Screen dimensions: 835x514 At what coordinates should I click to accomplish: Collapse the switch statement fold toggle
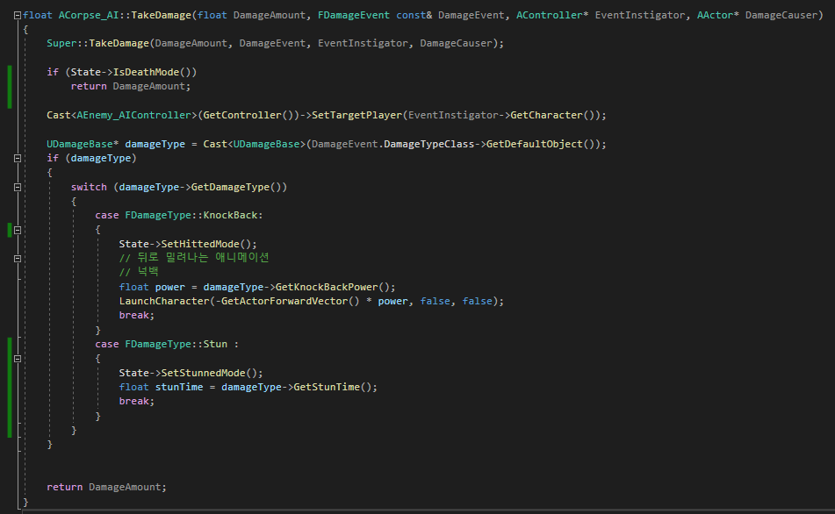pyautogui.click(x=17, y=187)
